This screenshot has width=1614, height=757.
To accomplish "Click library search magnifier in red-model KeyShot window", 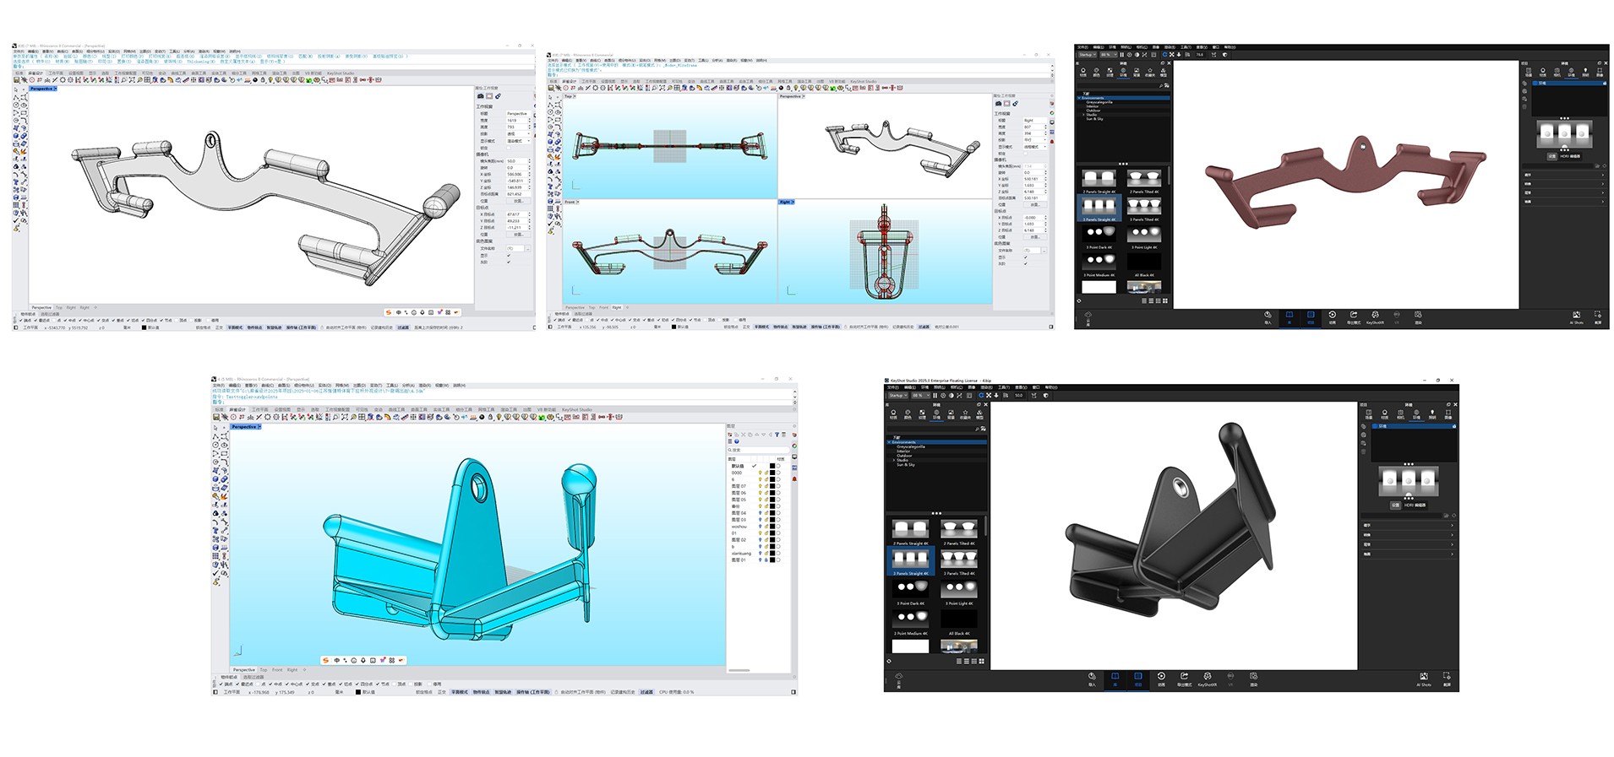I will pos(1160,85).
